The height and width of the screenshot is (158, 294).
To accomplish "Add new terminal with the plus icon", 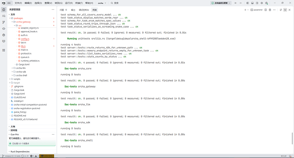I will [245, 10].
